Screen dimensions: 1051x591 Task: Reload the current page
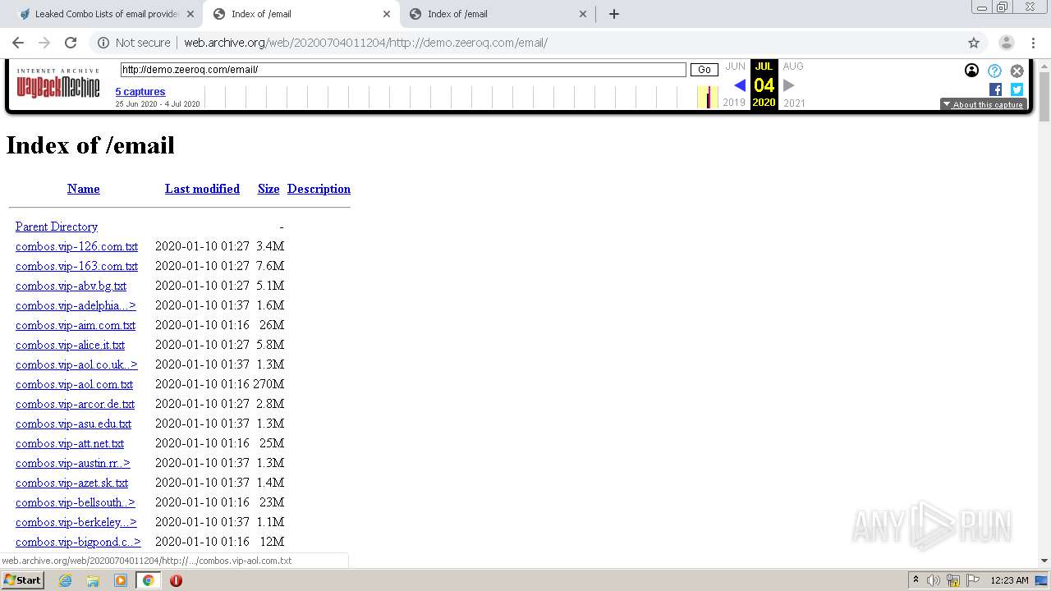(x=71, y=43)
